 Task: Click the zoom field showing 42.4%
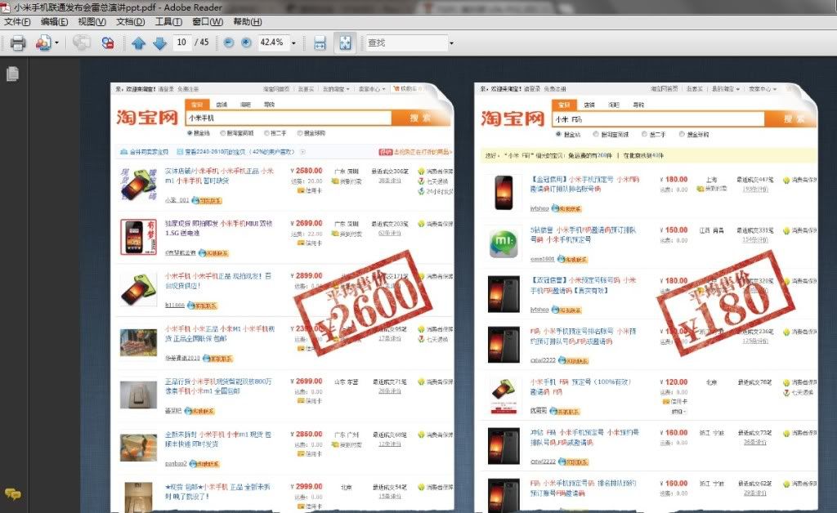pos(273,42)
